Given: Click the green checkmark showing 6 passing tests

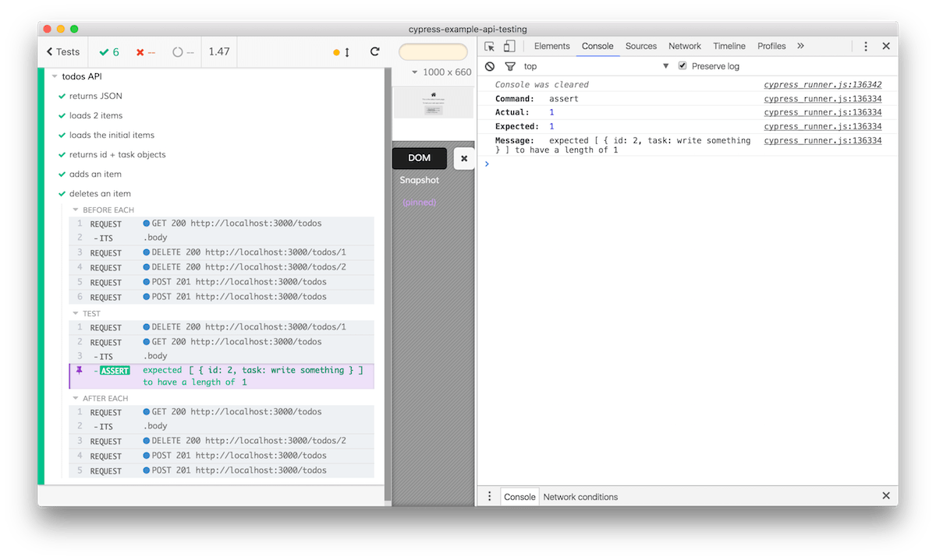Looking at the screenshot, I should [108, 51].
